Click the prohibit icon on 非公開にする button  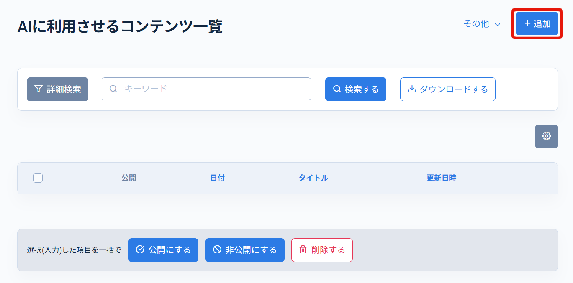tap(218, 250)
